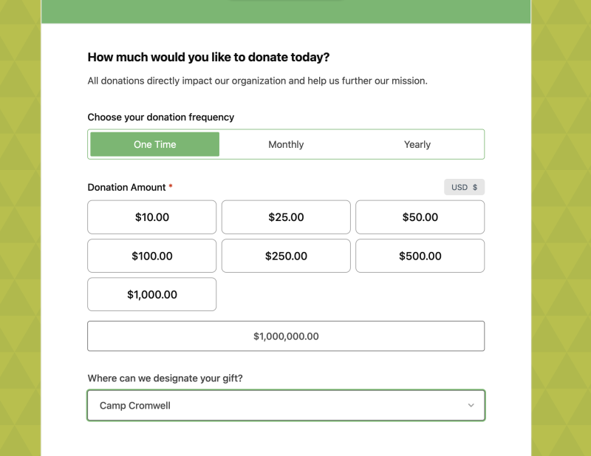591x456 pixels.
Task: Switch donation frequency to Monthly
Action: (x=286, y=144)
